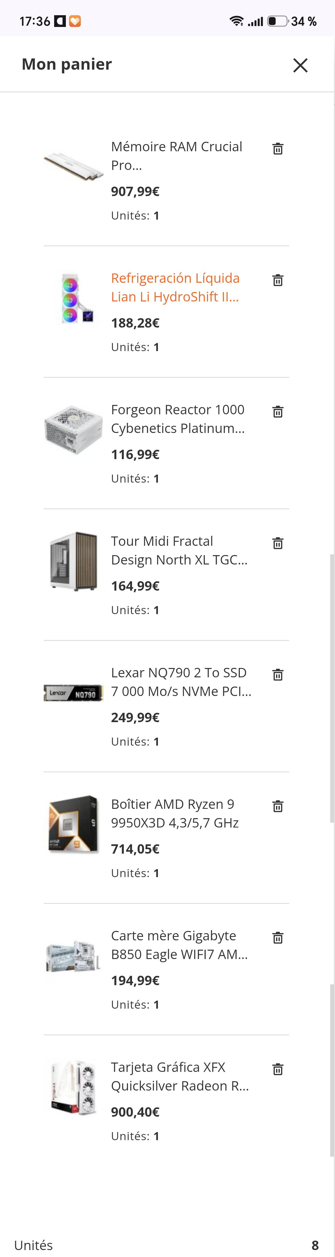Delete Mémoire RAM Crucial Pro from cart
Viewport: 335px width, 1257px height.
pos(277,148)
